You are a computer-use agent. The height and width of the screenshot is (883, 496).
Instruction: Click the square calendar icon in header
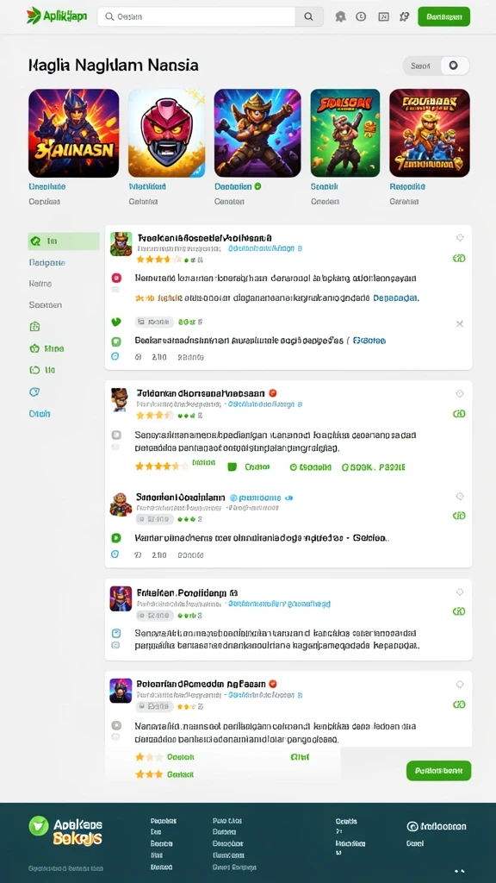click(383, 17)
